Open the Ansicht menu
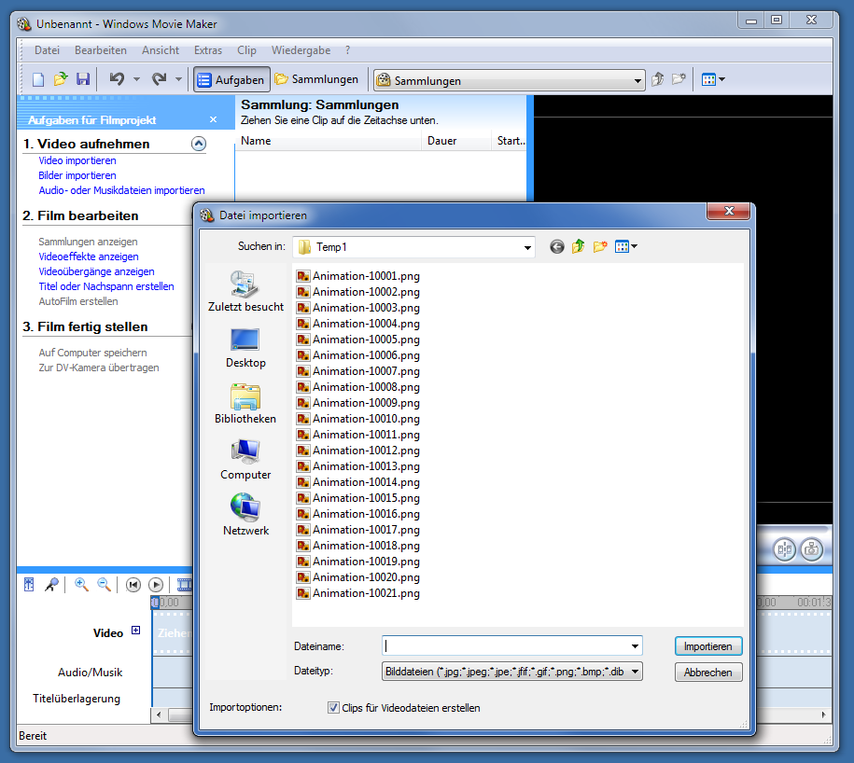Image resolution: width=854 pixels, height=763 pixels. pos(161,50)
